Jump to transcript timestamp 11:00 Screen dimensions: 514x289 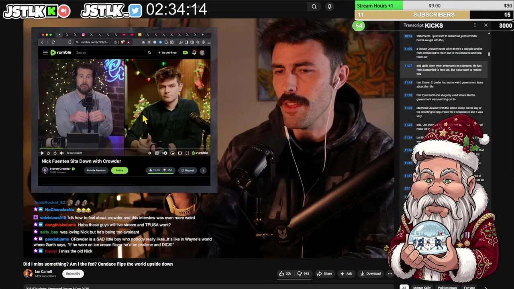coord(408,49)
